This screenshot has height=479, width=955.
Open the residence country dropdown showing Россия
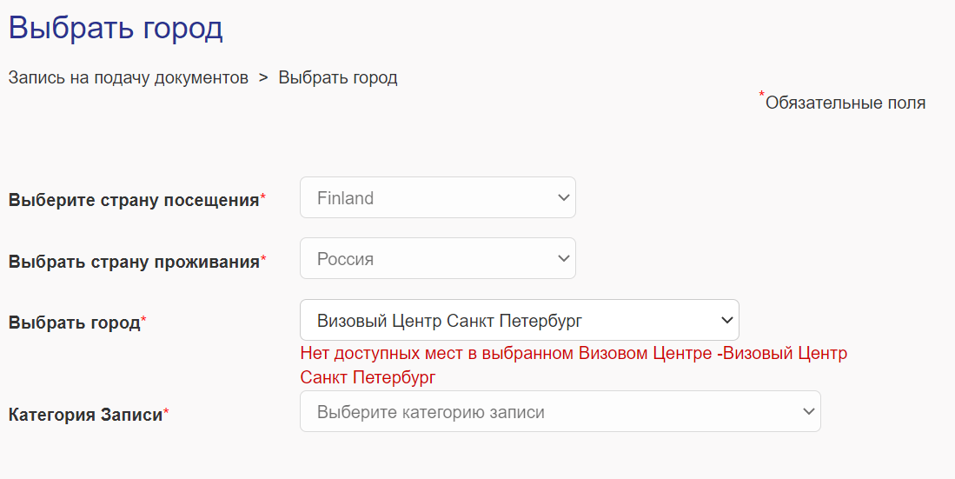(x=426, y=258)
